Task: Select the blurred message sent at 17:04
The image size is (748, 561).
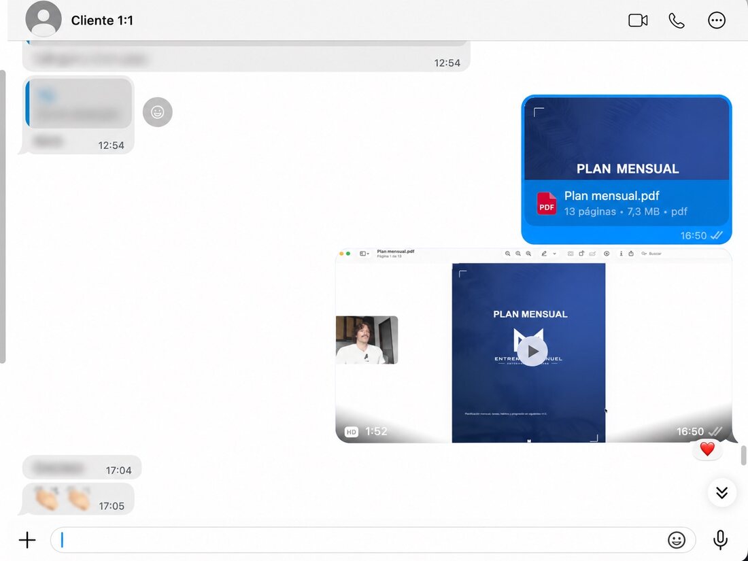Action: click(82, 468)
